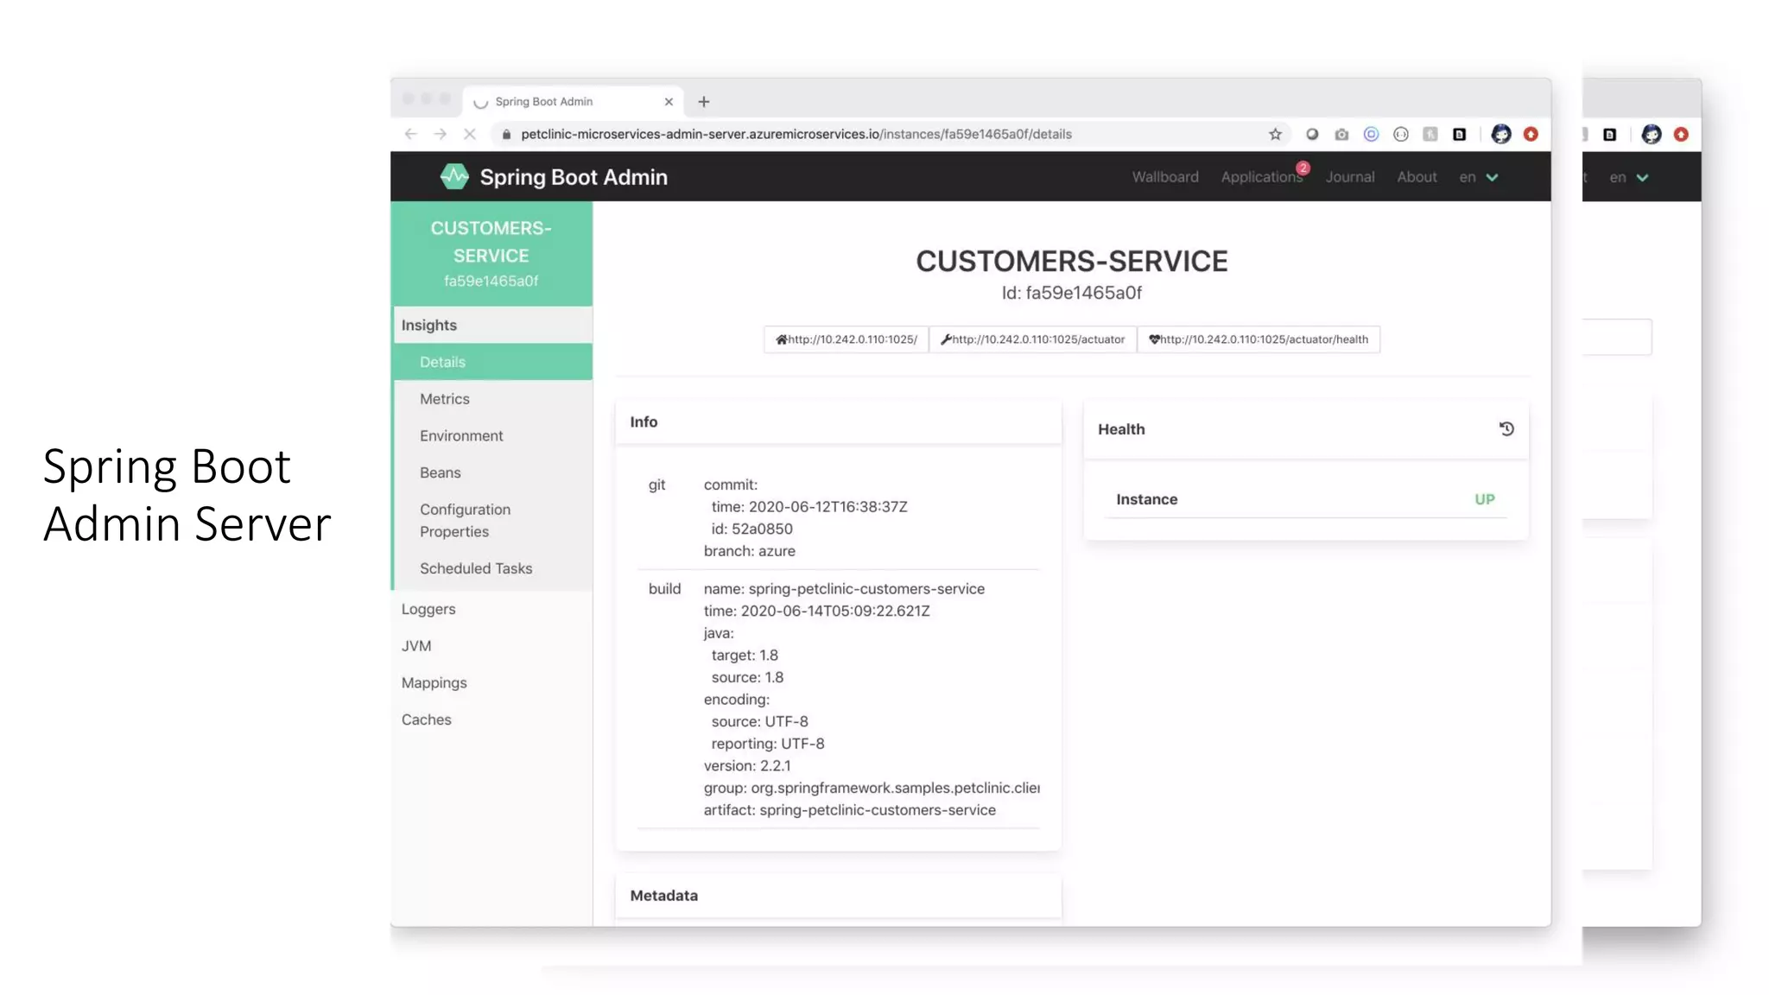Click the Id: fa59e1465a0f subtitle
Screen dimensions: 1769x995
[x=1072, y=293]
